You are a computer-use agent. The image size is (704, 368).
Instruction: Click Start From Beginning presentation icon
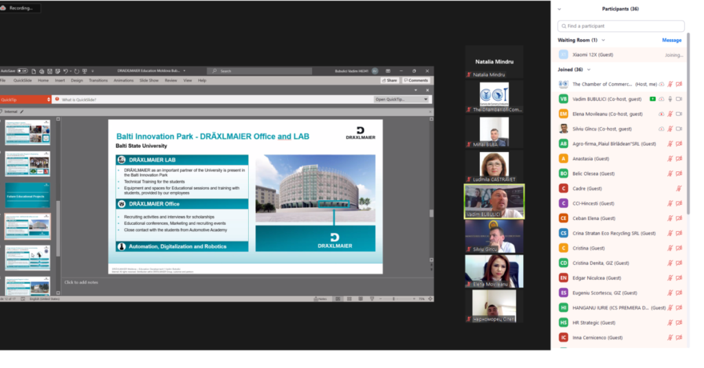tap(85, 71)
